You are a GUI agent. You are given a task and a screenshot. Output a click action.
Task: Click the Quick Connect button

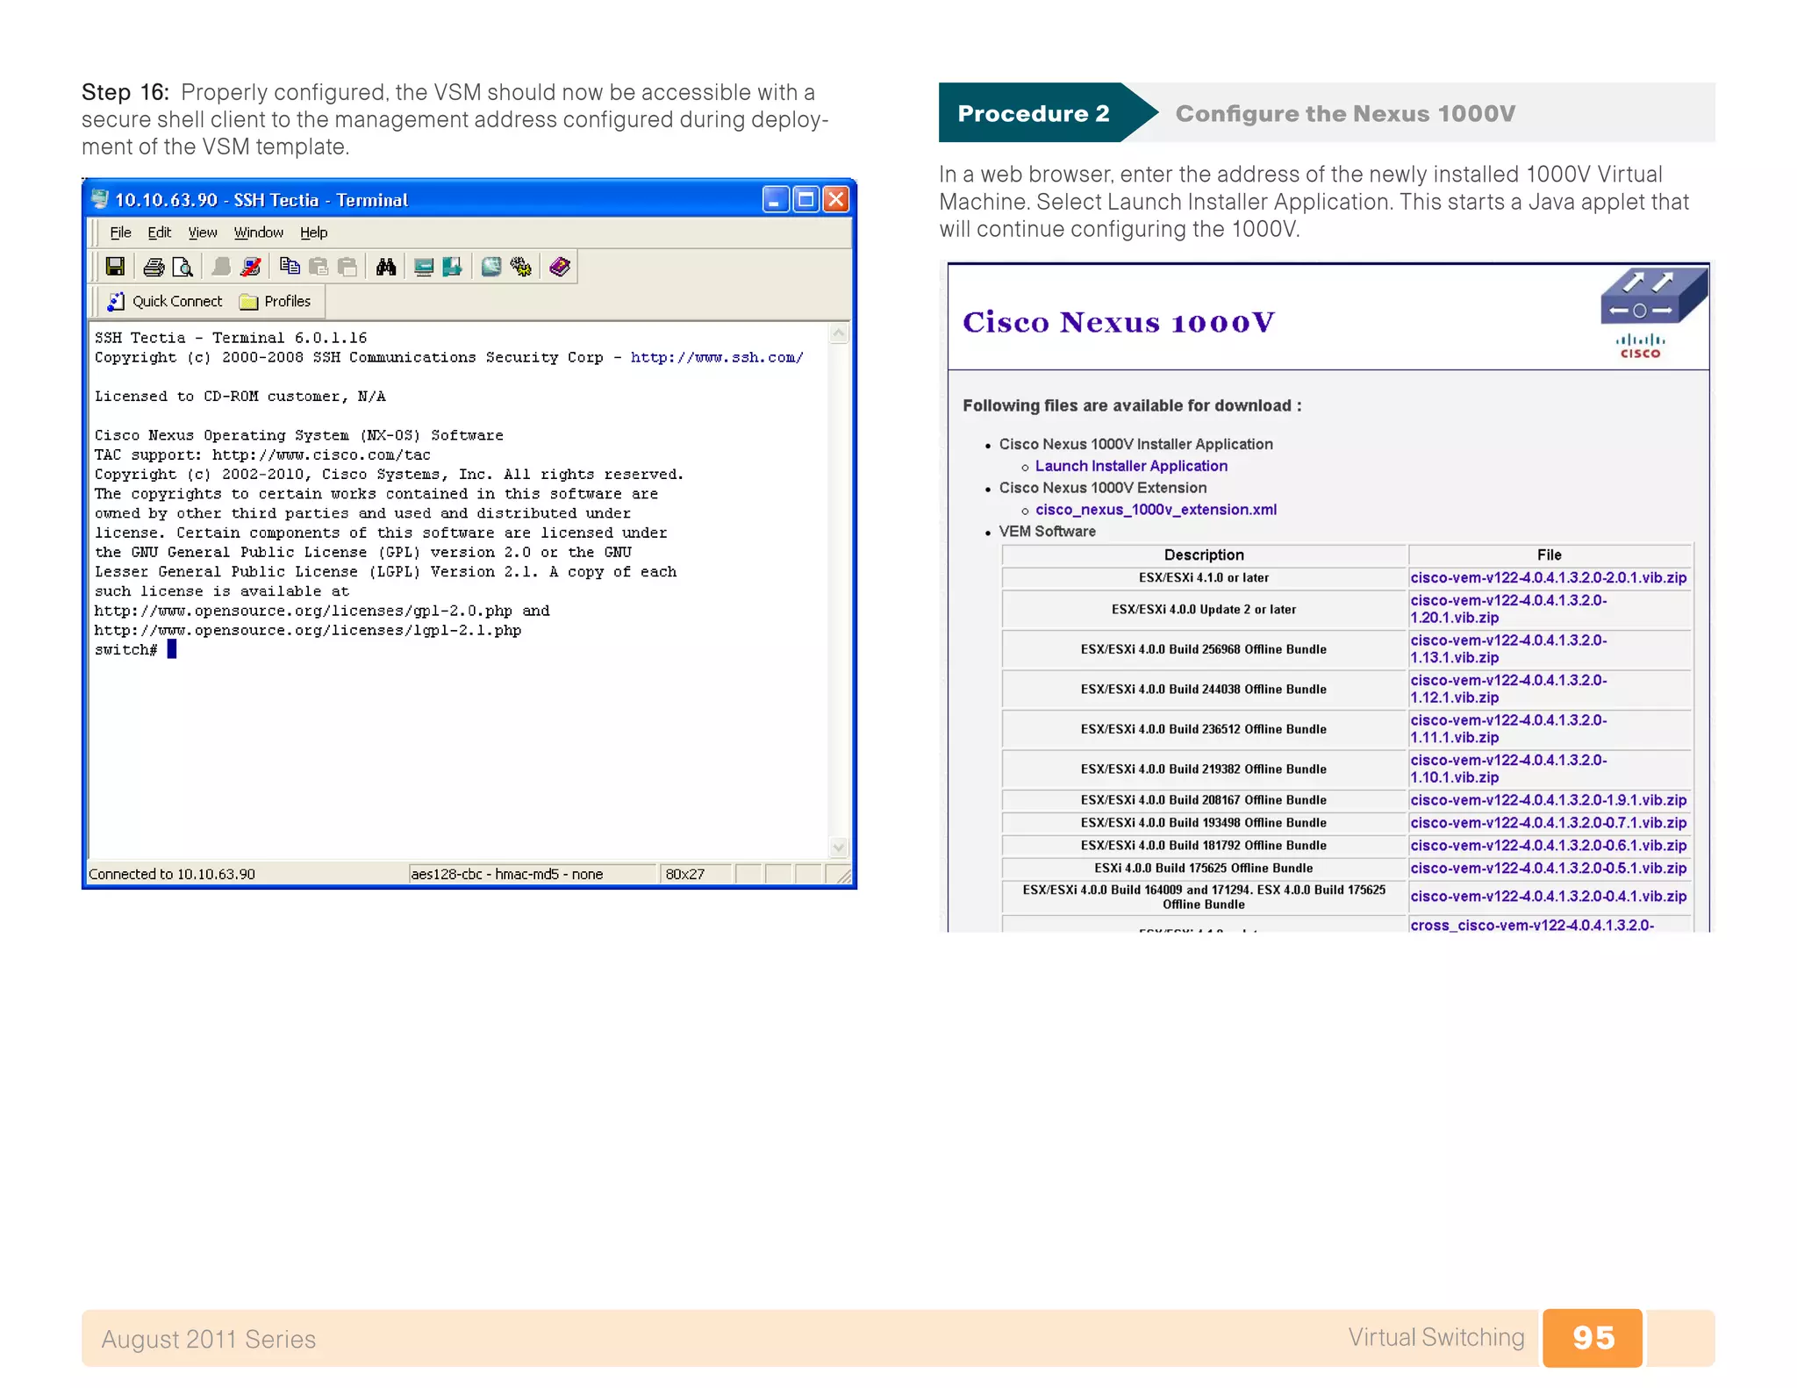[165, 302]
